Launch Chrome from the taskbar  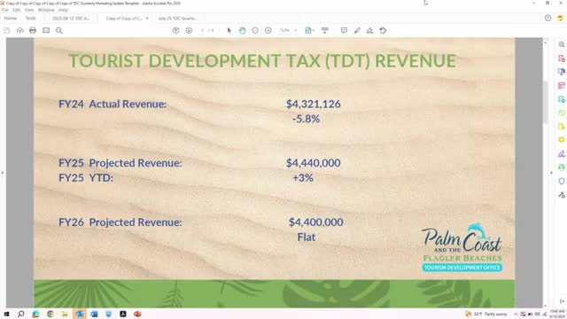(x=50, y=314)
